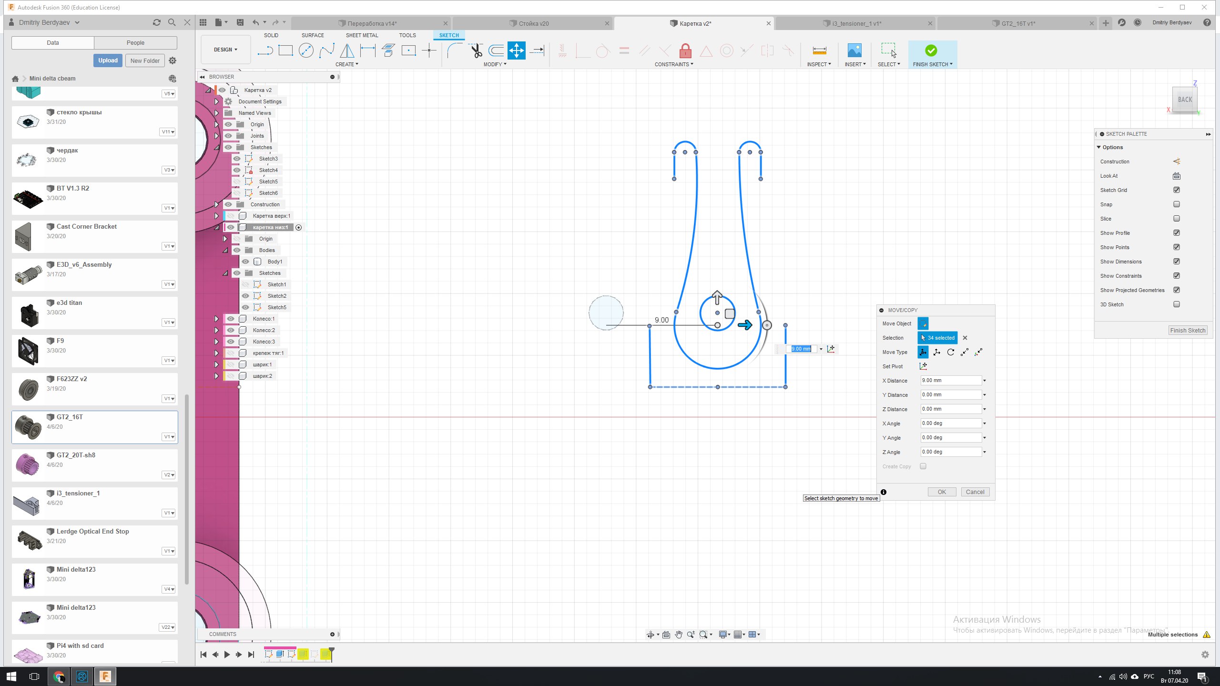The width and height of the screenshot is (1220, 686).
Task: Click the Y Distance input field
Action: (x=951, y=395)
